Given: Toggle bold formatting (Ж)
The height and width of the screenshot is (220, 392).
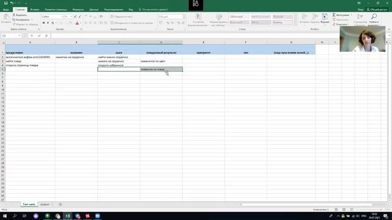Looking at the screenshot, I should pos(43,23).
